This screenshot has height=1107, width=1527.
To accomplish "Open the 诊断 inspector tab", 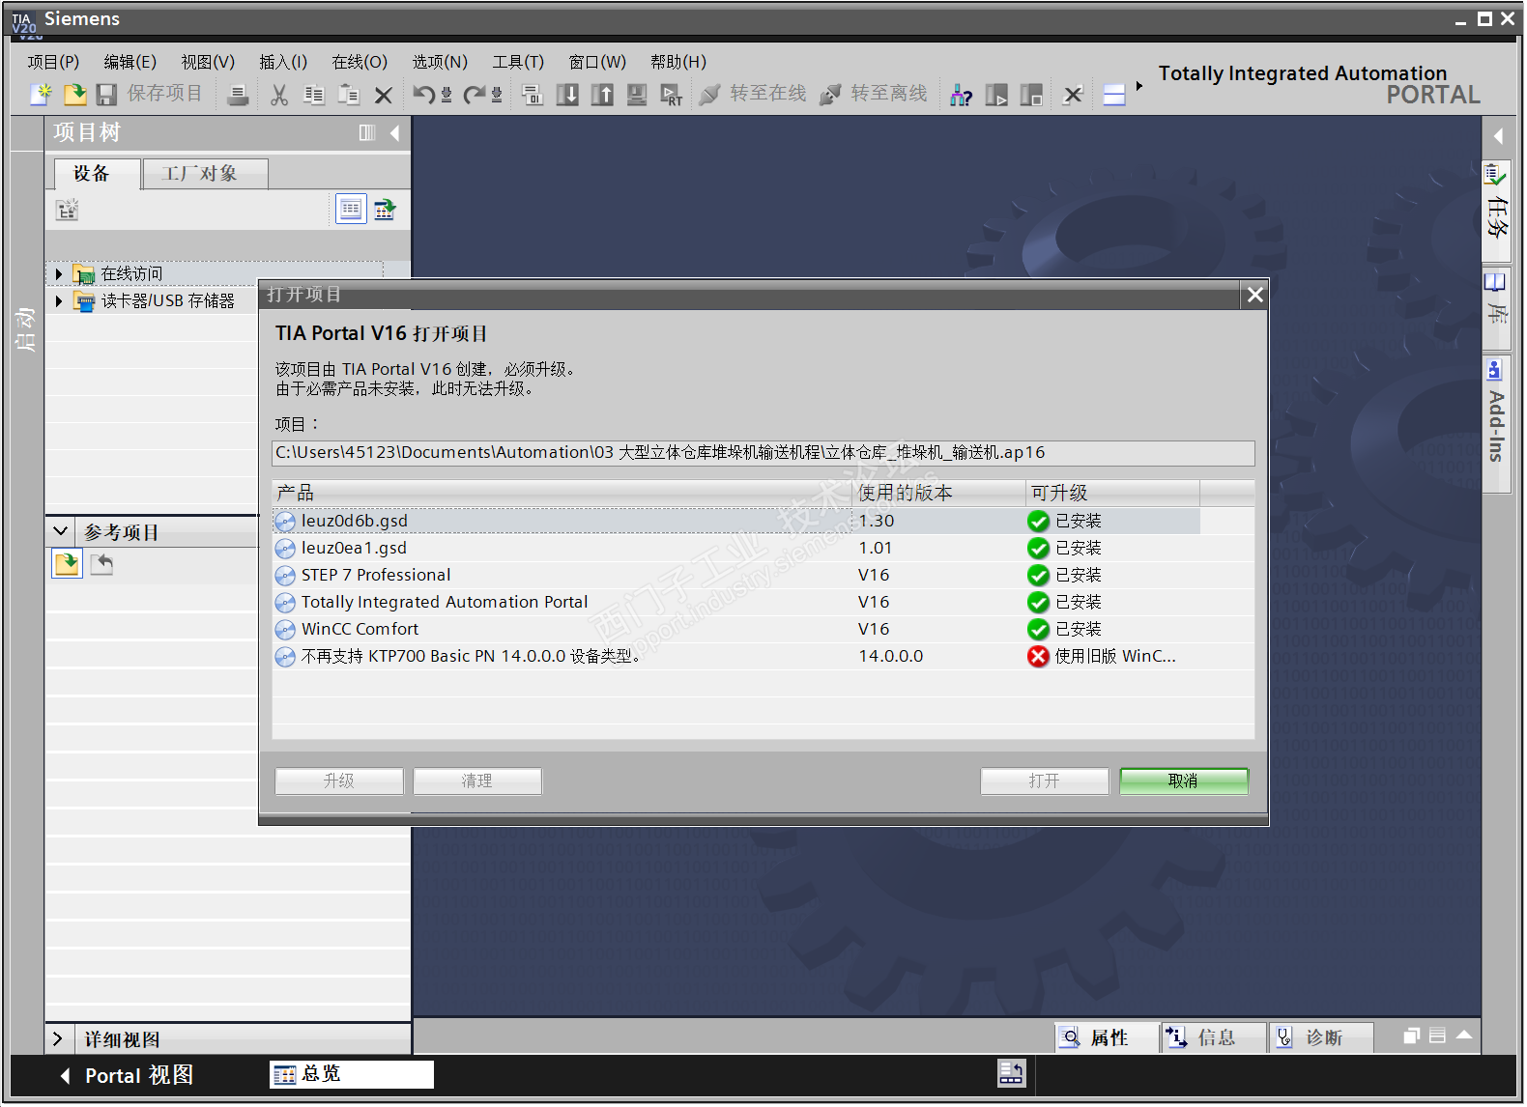I will (1321, 1037).
